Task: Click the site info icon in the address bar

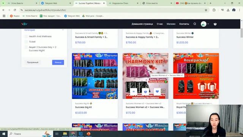Action: point(22,10)
